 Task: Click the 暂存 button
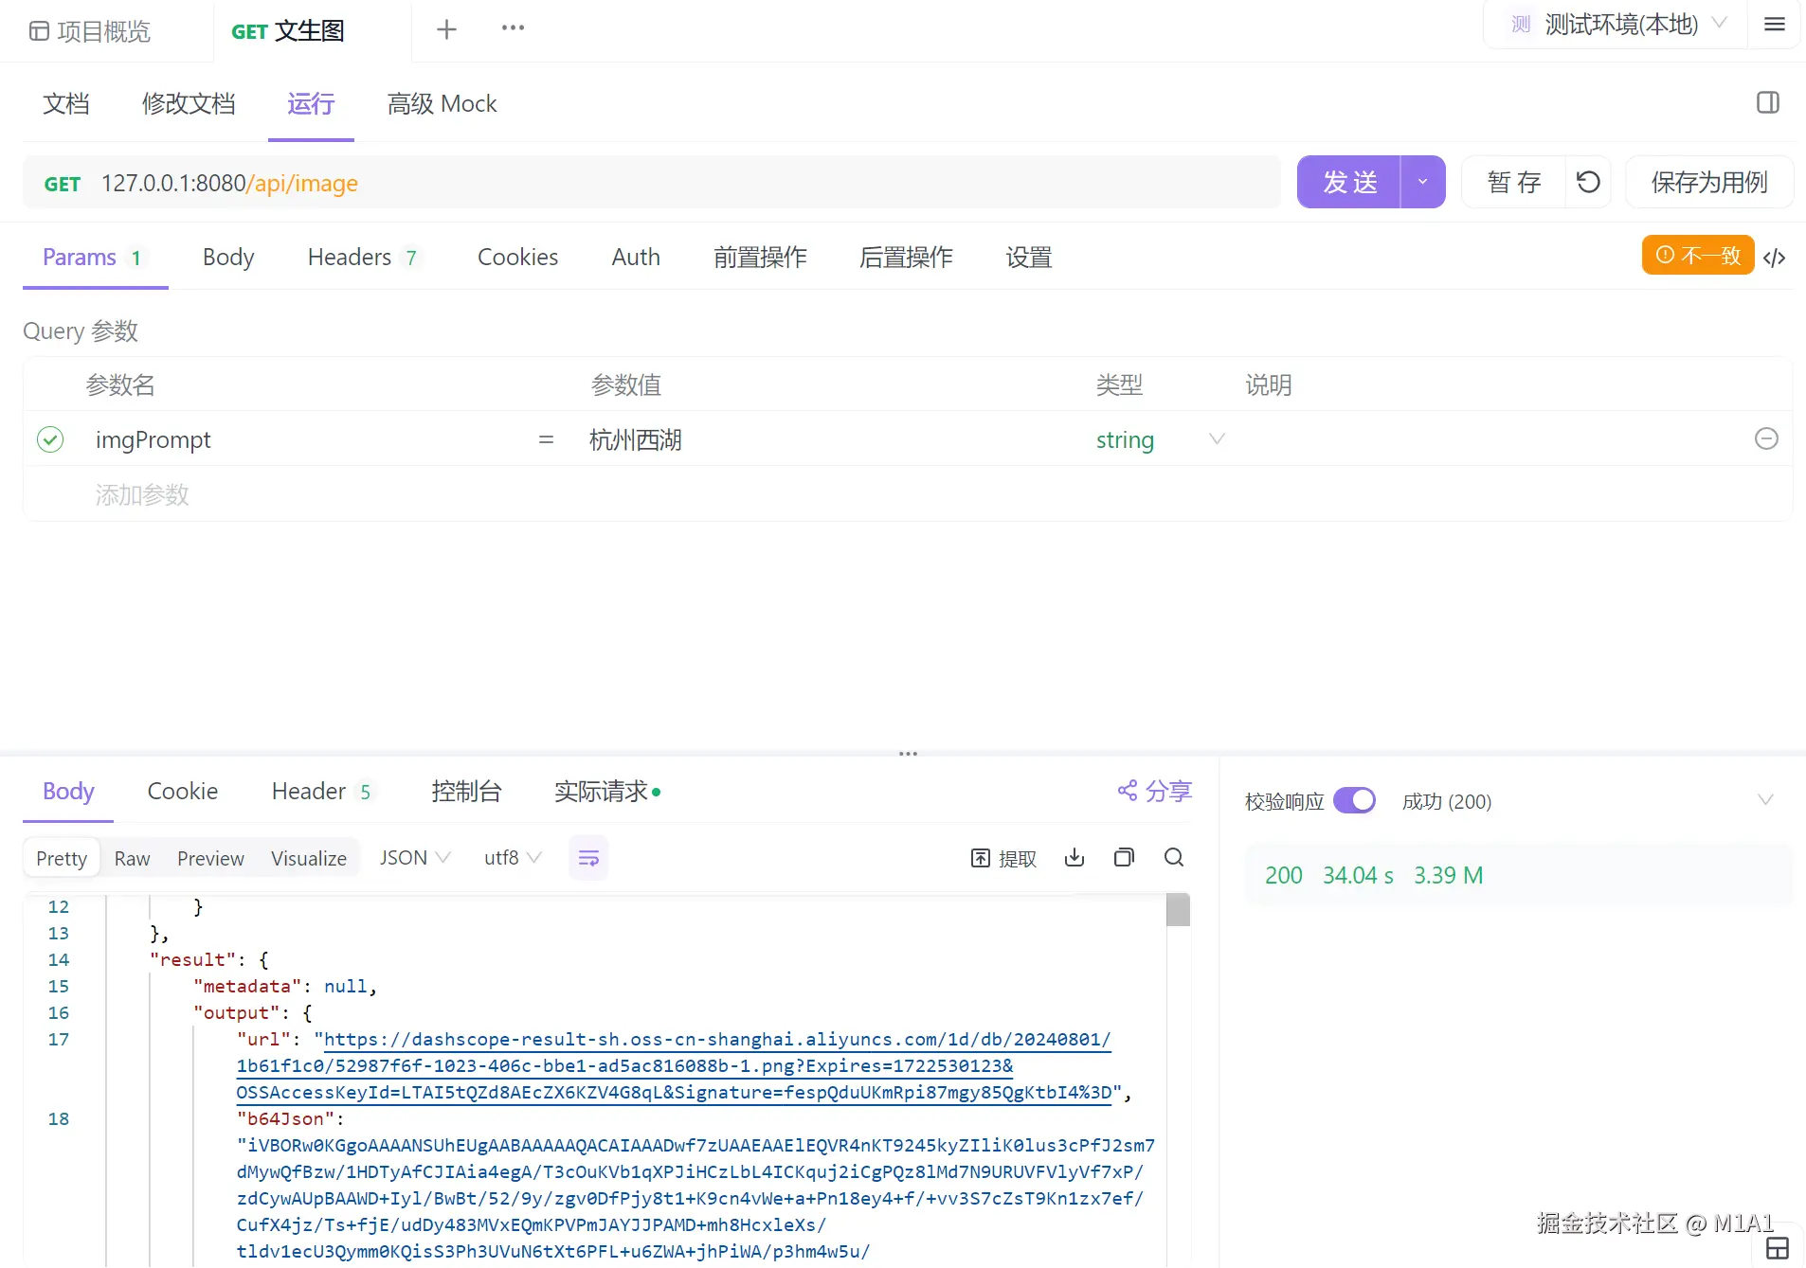point(1514,182)
